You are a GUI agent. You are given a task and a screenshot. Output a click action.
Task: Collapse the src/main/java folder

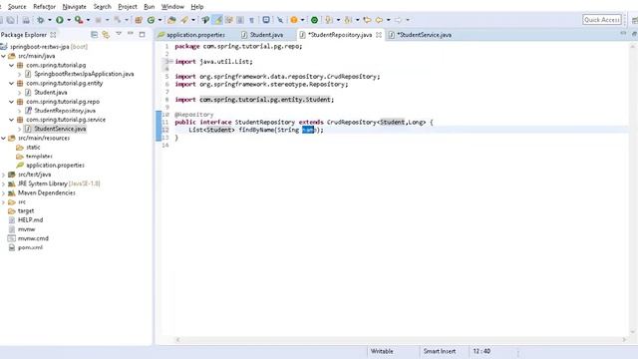pyautogui.click(x=4, y=56)
